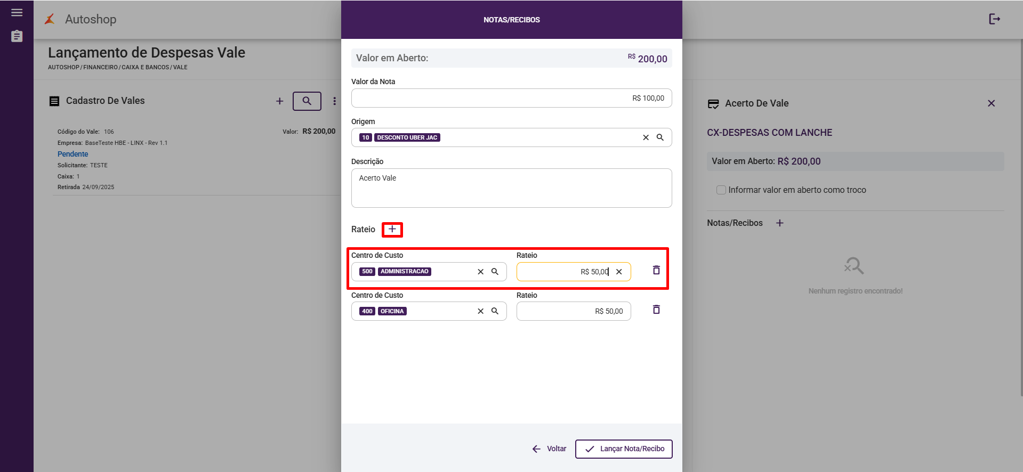Delete the ADMINISTRACAO rateio row
The height and width of the screenshot is (472, 1023).
click(656, 271)
